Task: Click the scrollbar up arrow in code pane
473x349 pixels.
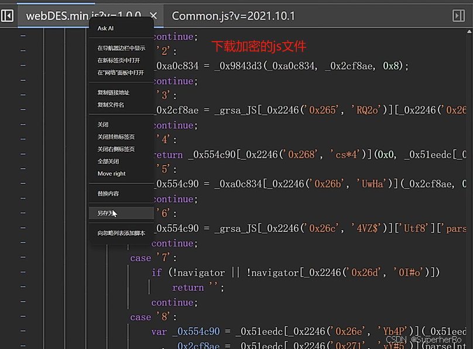Action: point(469,32)
